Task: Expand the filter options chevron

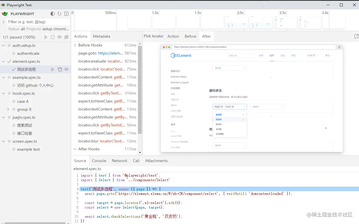Action: (3, 22)
